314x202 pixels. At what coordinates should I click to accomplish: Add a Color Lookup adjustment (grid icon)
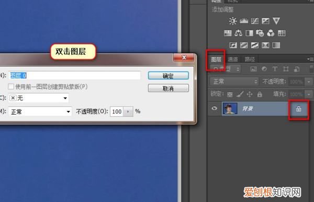point(282,33)
